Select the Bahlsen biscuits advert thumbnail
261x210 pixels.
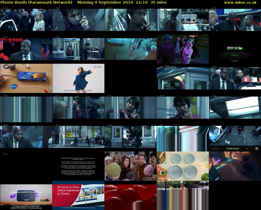click(26, 78)
